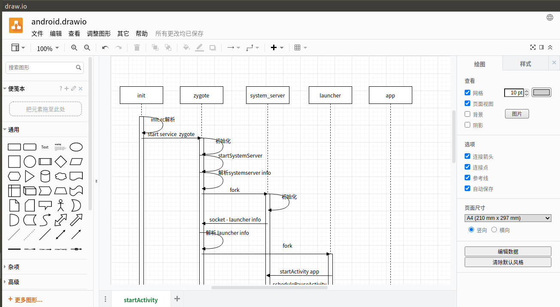Edit the scratchpad with pencil icon
This screenshot has width=560, height=307.
tap(73, 88)
